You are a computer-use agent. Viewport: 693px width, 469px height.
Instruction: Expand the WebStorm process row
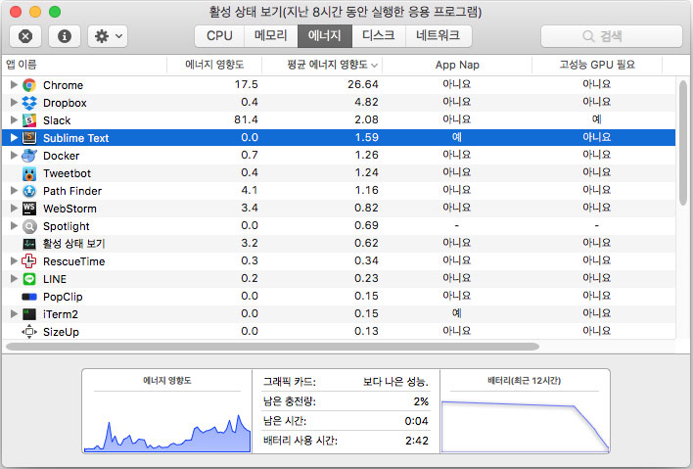tap(14, 208)
